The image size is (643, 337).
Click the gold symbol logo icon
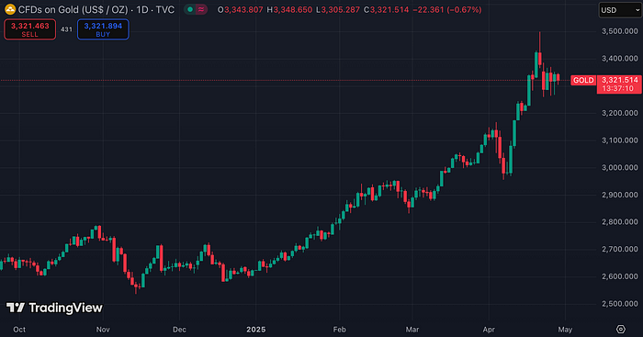pos(10,9)
